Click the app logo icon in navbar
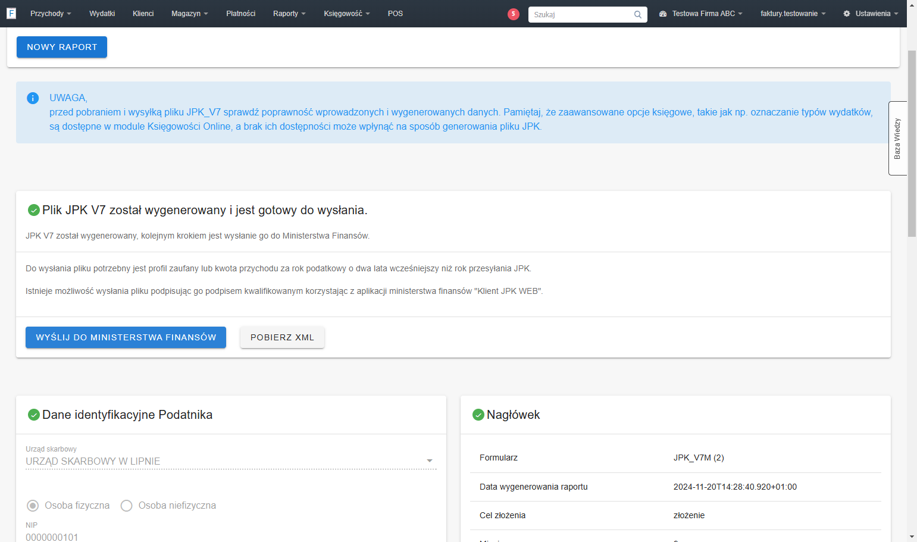This screenshot has height=542, width=917. 11,13
